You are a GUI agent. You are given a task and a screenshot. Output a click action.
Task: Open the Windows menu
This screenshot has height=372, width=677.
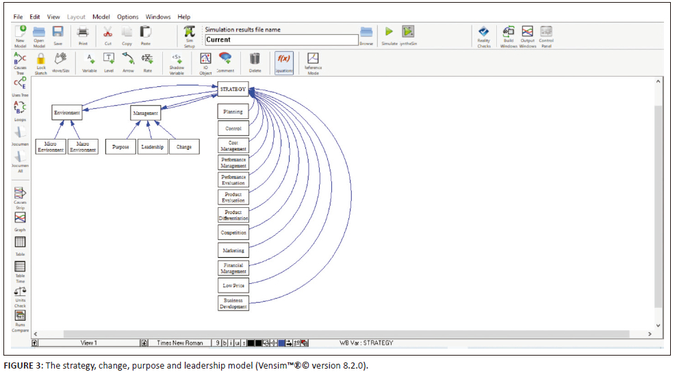click(x=157, y=16)
